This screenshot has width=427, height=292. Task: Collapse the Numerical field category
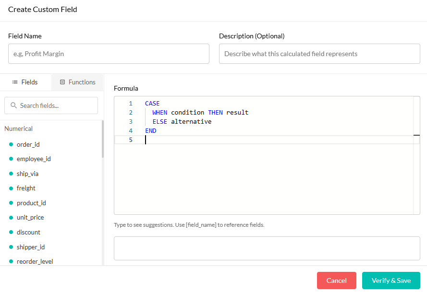18,128
